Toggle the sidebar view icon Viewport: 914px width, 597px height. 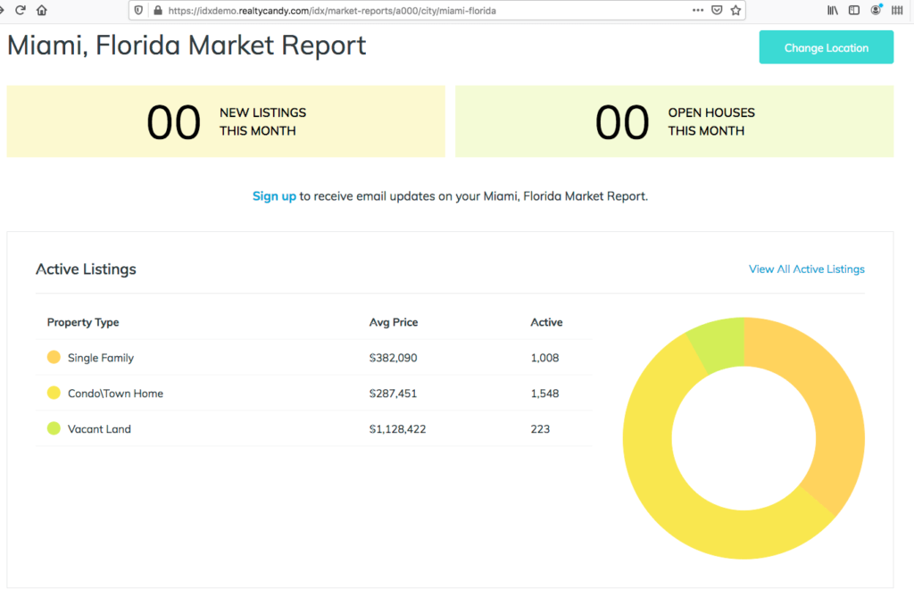[x=854, y=10]
